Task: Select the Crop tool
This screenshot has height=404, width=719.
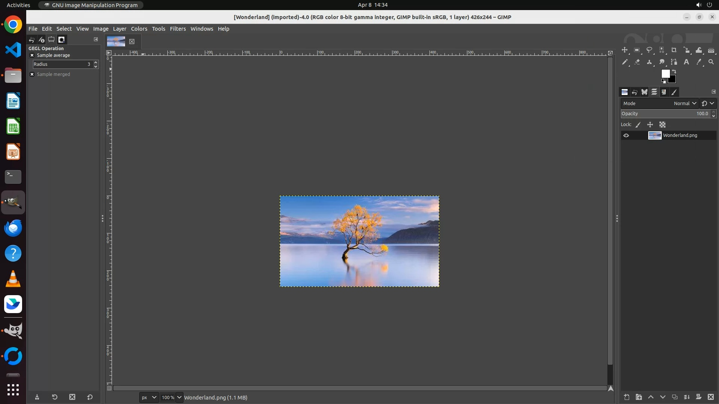Action: [674, 50]
